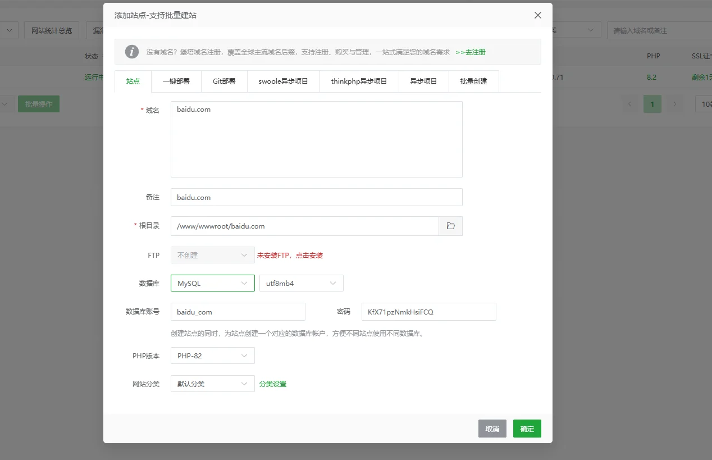Open the FTP 不创建 dropdown

(213, 255)
